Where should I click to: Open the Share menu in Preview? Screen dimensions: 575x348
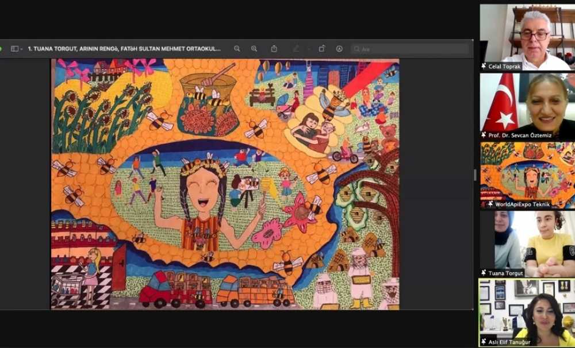point(274,49)
